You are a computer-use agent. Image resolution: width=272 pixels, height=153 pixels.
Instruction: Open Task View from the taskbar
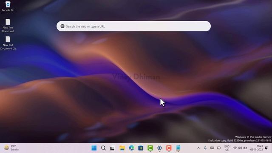(x=112, y=148)
